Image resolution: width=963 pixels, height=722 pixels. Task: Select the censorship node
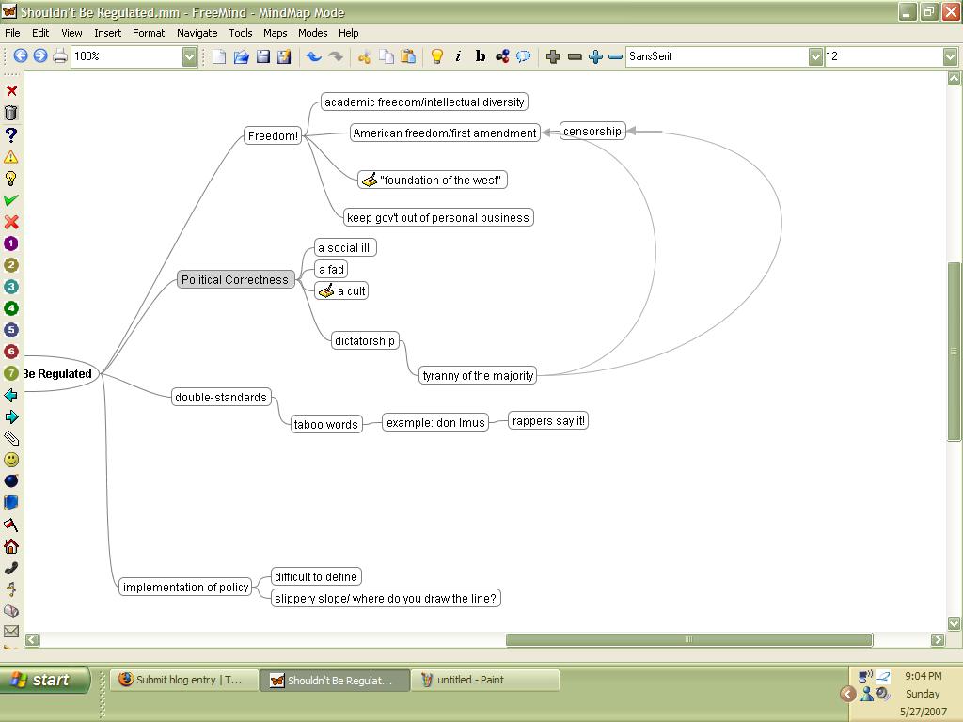coord(592,132)
